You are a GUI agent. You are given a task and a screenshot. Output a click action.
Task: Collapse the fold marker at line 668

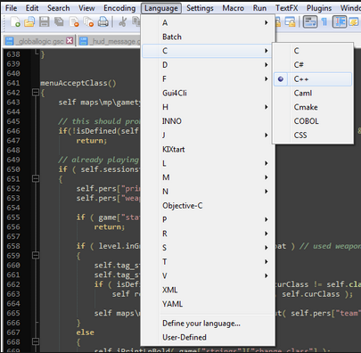(36, 341)
